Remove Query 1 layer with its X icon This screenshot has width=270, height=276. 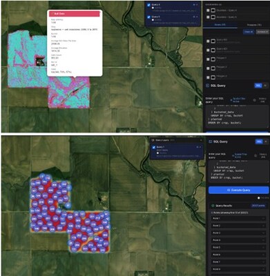pyautogui.click(x=200, y=147)
